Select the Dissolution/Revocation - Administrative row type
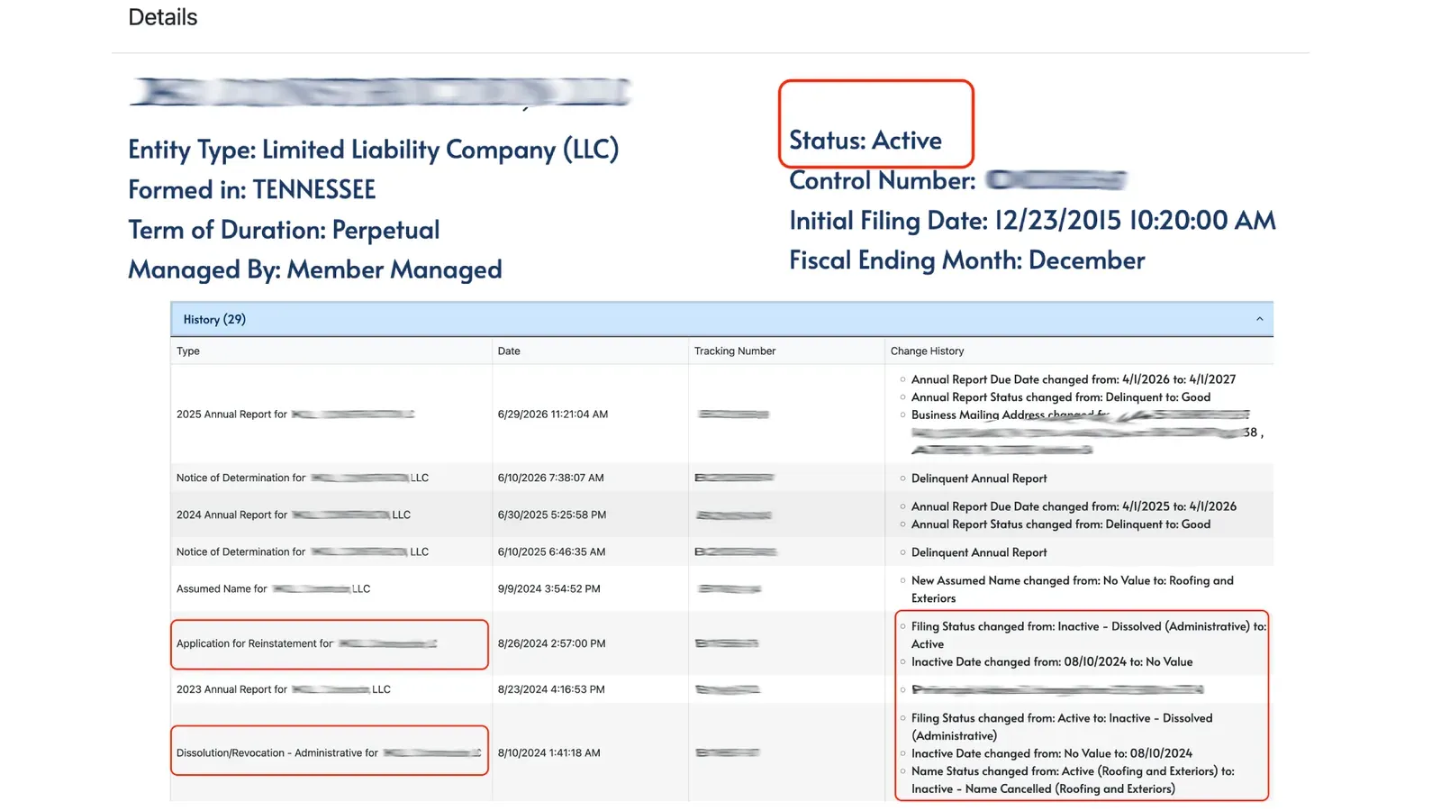Viewport: 1441px width, 811px height. tap(329, 753)
